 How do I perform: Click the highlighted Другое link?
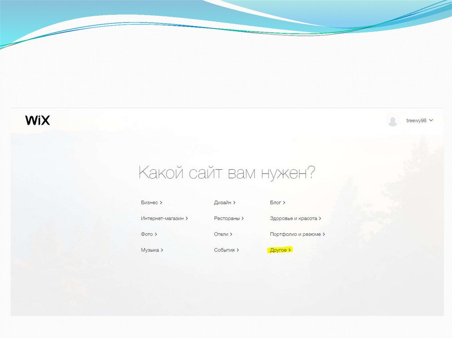click(x=279, y=250)
